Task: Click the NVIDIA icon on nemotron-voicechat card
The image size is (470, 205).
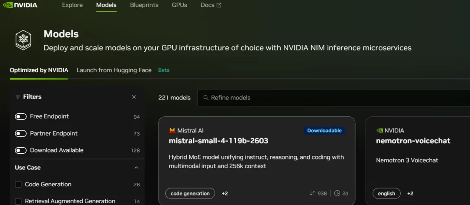Action: pyautogui.click(x=379, y=130)
